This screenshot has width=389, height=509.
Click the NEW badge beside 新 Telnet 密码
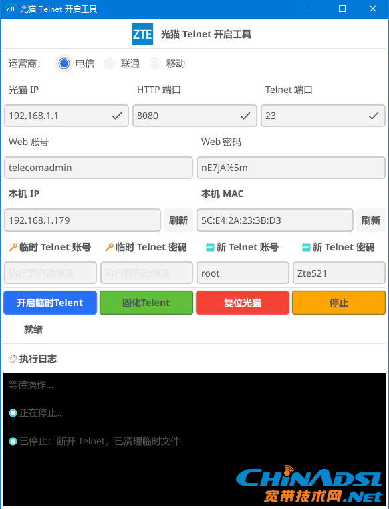click(x=306, y=247)
